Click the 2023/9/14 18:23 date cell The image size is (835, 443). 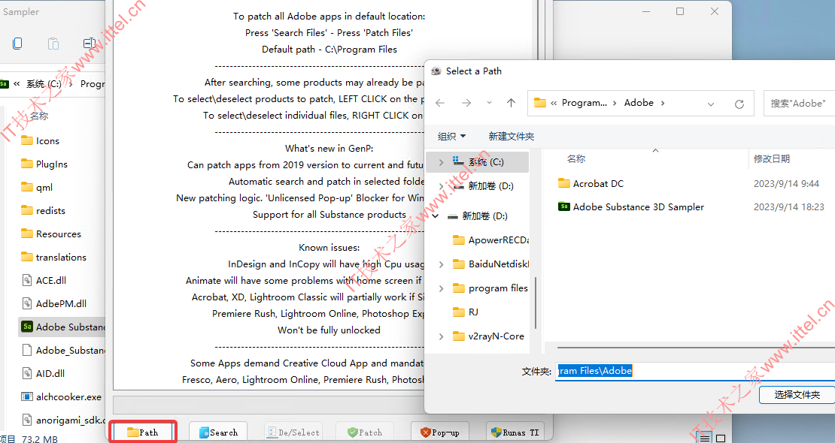click(x=788, y=207)
